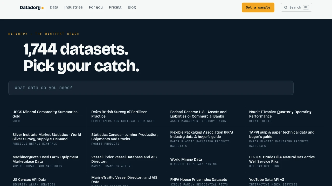The height and width of the screenshot is (186, 332).
Task: Open the Industries menu
Action: point(74,7)
